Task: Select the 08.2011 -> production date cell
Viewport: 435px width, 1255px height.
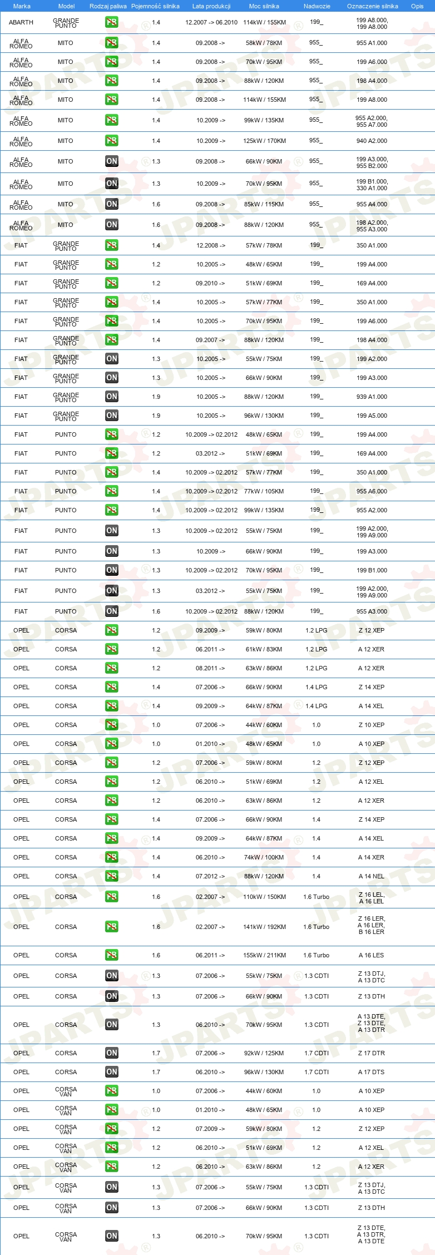Action: 210,668
